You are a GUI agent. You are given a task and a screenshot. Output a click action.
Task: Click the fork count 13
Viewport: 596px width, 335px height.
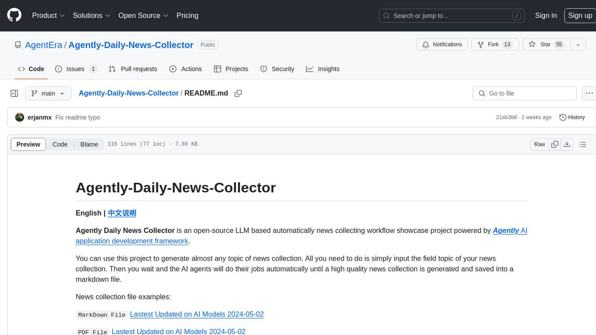[507, 45]
